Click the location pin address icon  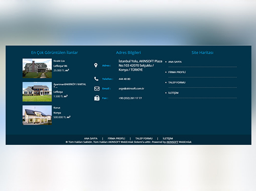click(x=96, y=65)
